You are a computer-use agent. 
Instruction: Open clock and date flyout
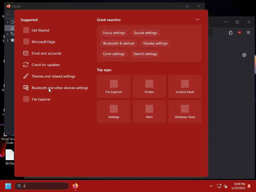pyautogui.click(x=238, y=186)
